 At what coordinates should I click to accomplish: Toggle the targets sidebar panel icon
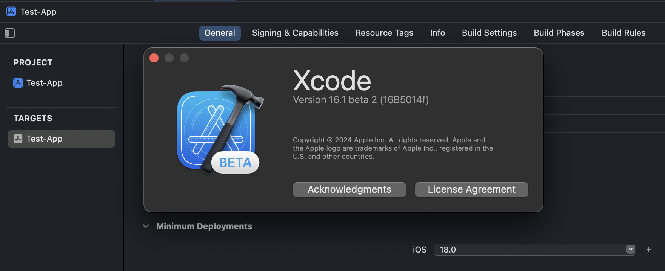[x=10, y=33]
